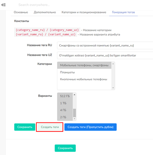Click the Константы heading

tap(22, 21)
